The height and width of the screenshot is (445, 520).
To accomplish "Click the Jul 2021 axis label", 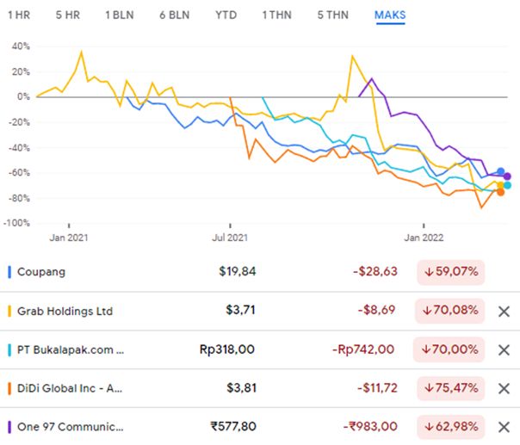I will pyautogui.click(x=230, y=238).
